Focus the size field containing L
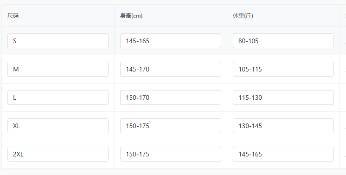Image resolution: width=346 pixels, height=175 pixels. [x=58, y=97]
